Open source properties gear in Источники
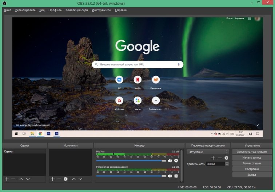 pyautogui.click(x=66, y=179)
